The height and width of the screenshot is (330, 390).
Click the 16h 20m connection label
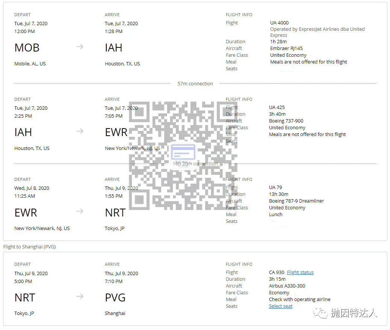click(x=195, y=164)
